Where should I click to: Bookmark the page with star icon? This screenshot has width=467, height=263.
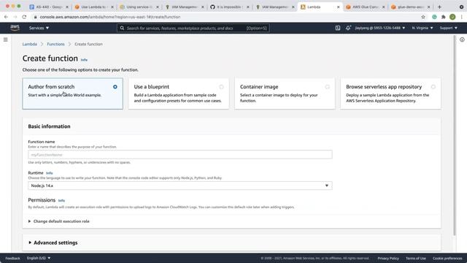pyautogui.click(x=423, y=17)
